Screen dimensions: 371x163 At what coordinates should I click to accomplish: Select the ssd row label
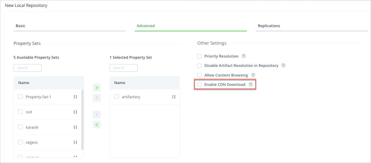click(29, 112)
